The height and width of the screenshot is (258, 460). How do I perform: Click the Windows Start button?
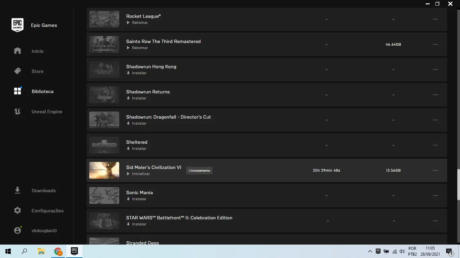8,251
